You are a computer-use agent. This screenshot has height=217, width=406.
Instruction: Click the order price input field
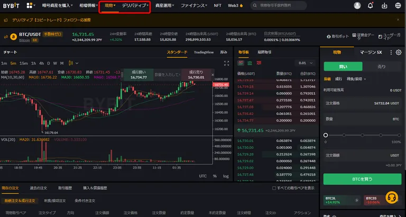[362, 103]
